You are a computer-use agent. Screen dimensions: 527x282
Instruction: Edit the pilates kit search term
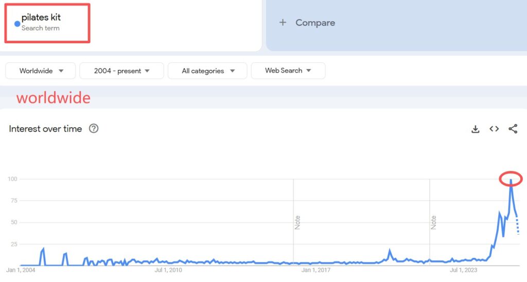coord(41,18)
